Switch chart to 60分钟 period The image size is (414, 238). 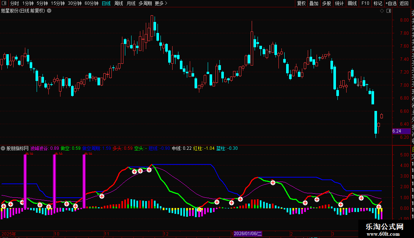91,4
